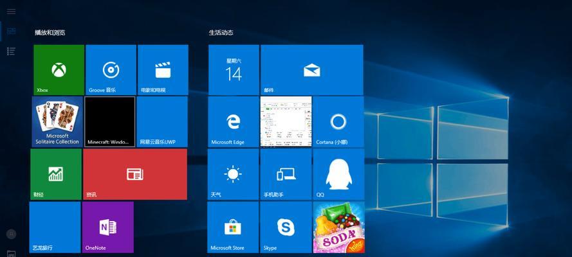Open the 电影和电视 tile
The height and width of the screenshot is (257, 572).
(x=163, y=69)
